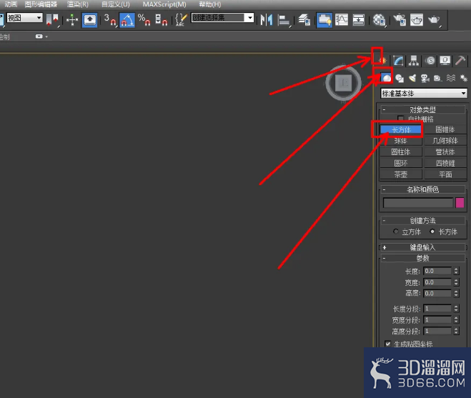Open Render Setup teapot icon
471x398 pixels.
pyautogui.click(x=400, y=20)
